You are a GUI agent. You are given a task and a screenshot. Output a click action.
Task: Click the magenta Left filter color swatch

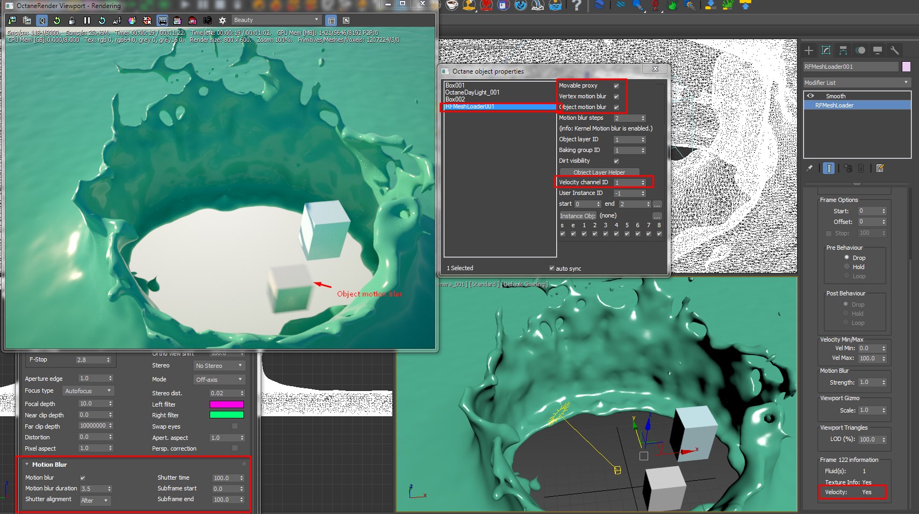click(226, 404)
